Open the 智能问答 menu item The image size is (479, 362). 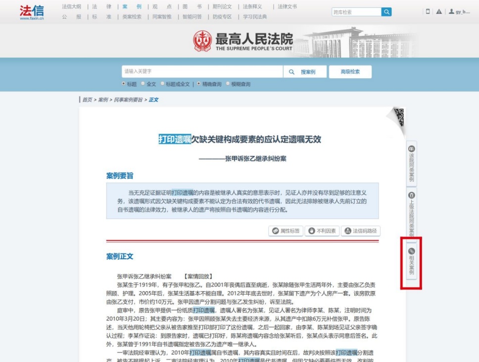click(192, 17)
